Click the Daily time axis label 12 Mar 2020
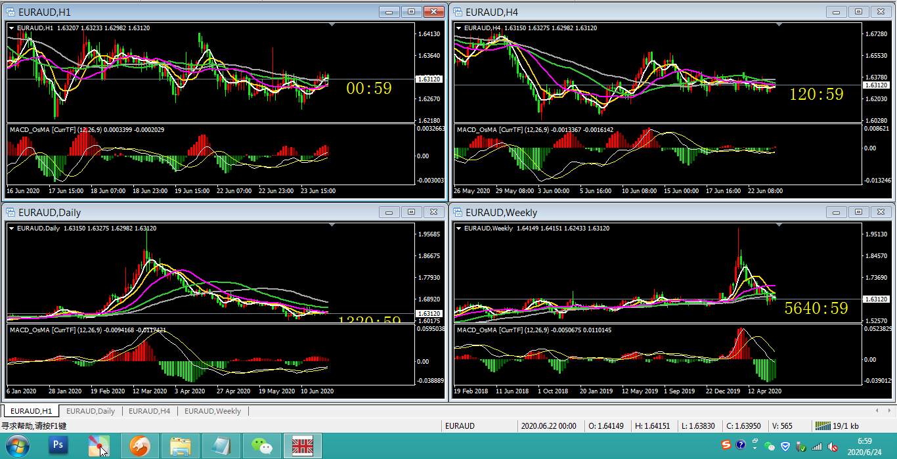 pos(150,391)
